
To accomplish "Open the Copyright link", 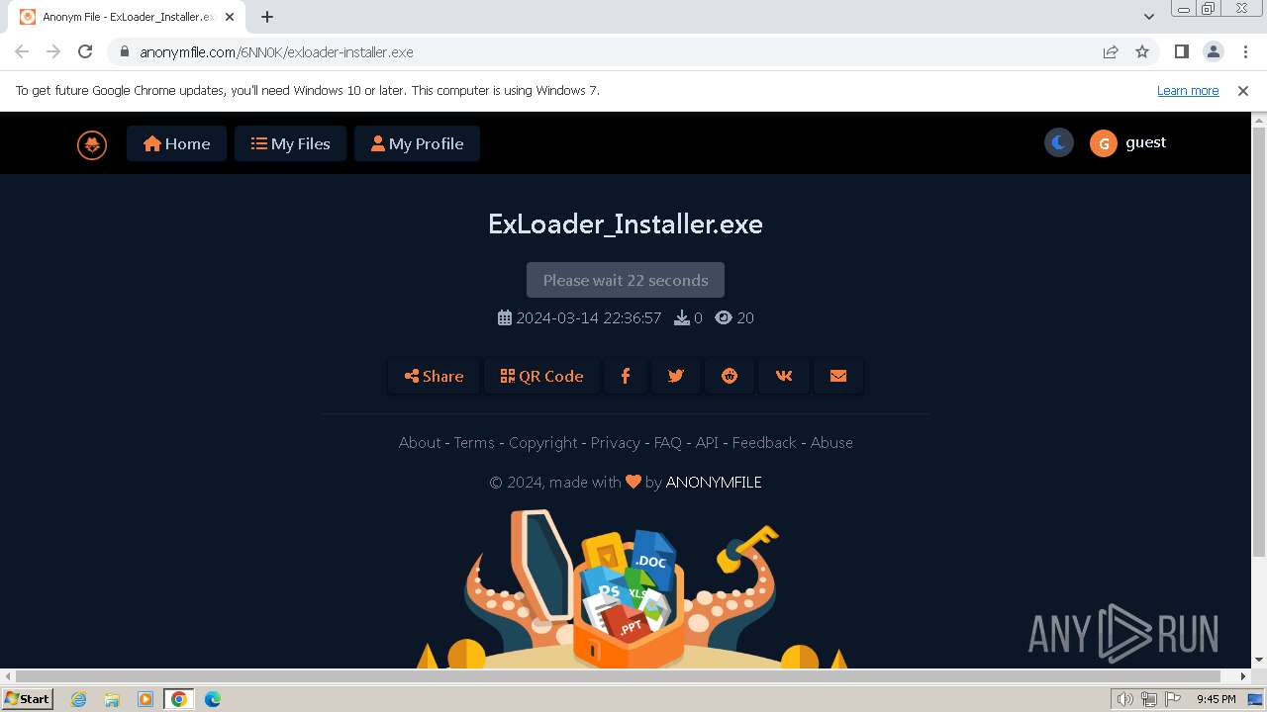I will [x=542, y=443].
